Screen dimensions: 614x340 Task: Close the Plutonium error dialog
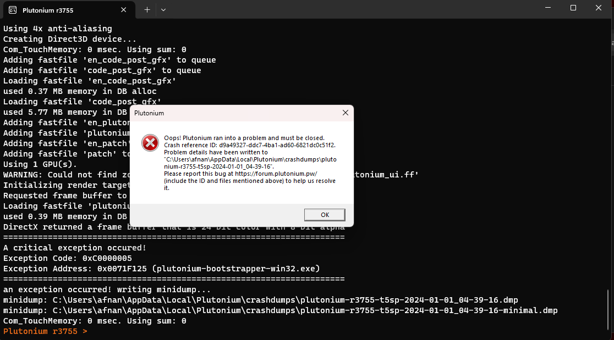click(x=345, y=113)
